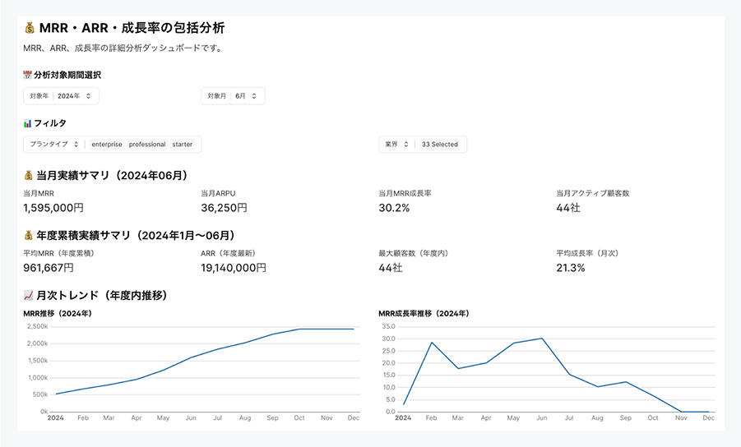Expand the 業界 filter dropdown
This screenshot has height=447, width=741.
point(396,145)
